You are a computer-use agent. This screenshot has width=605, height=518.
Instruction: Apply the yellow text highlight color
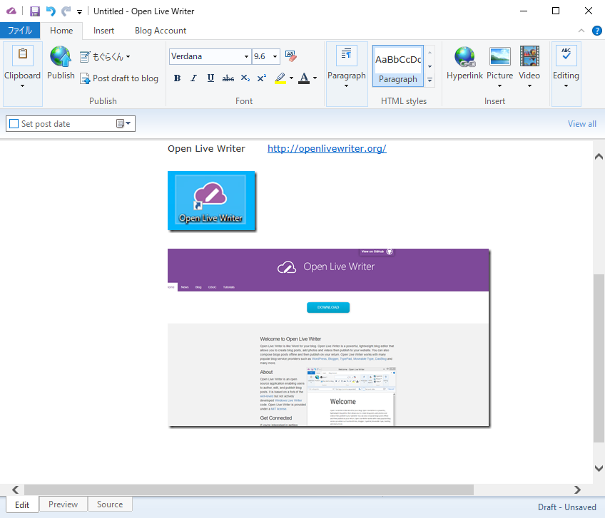[x=280, y=78]
